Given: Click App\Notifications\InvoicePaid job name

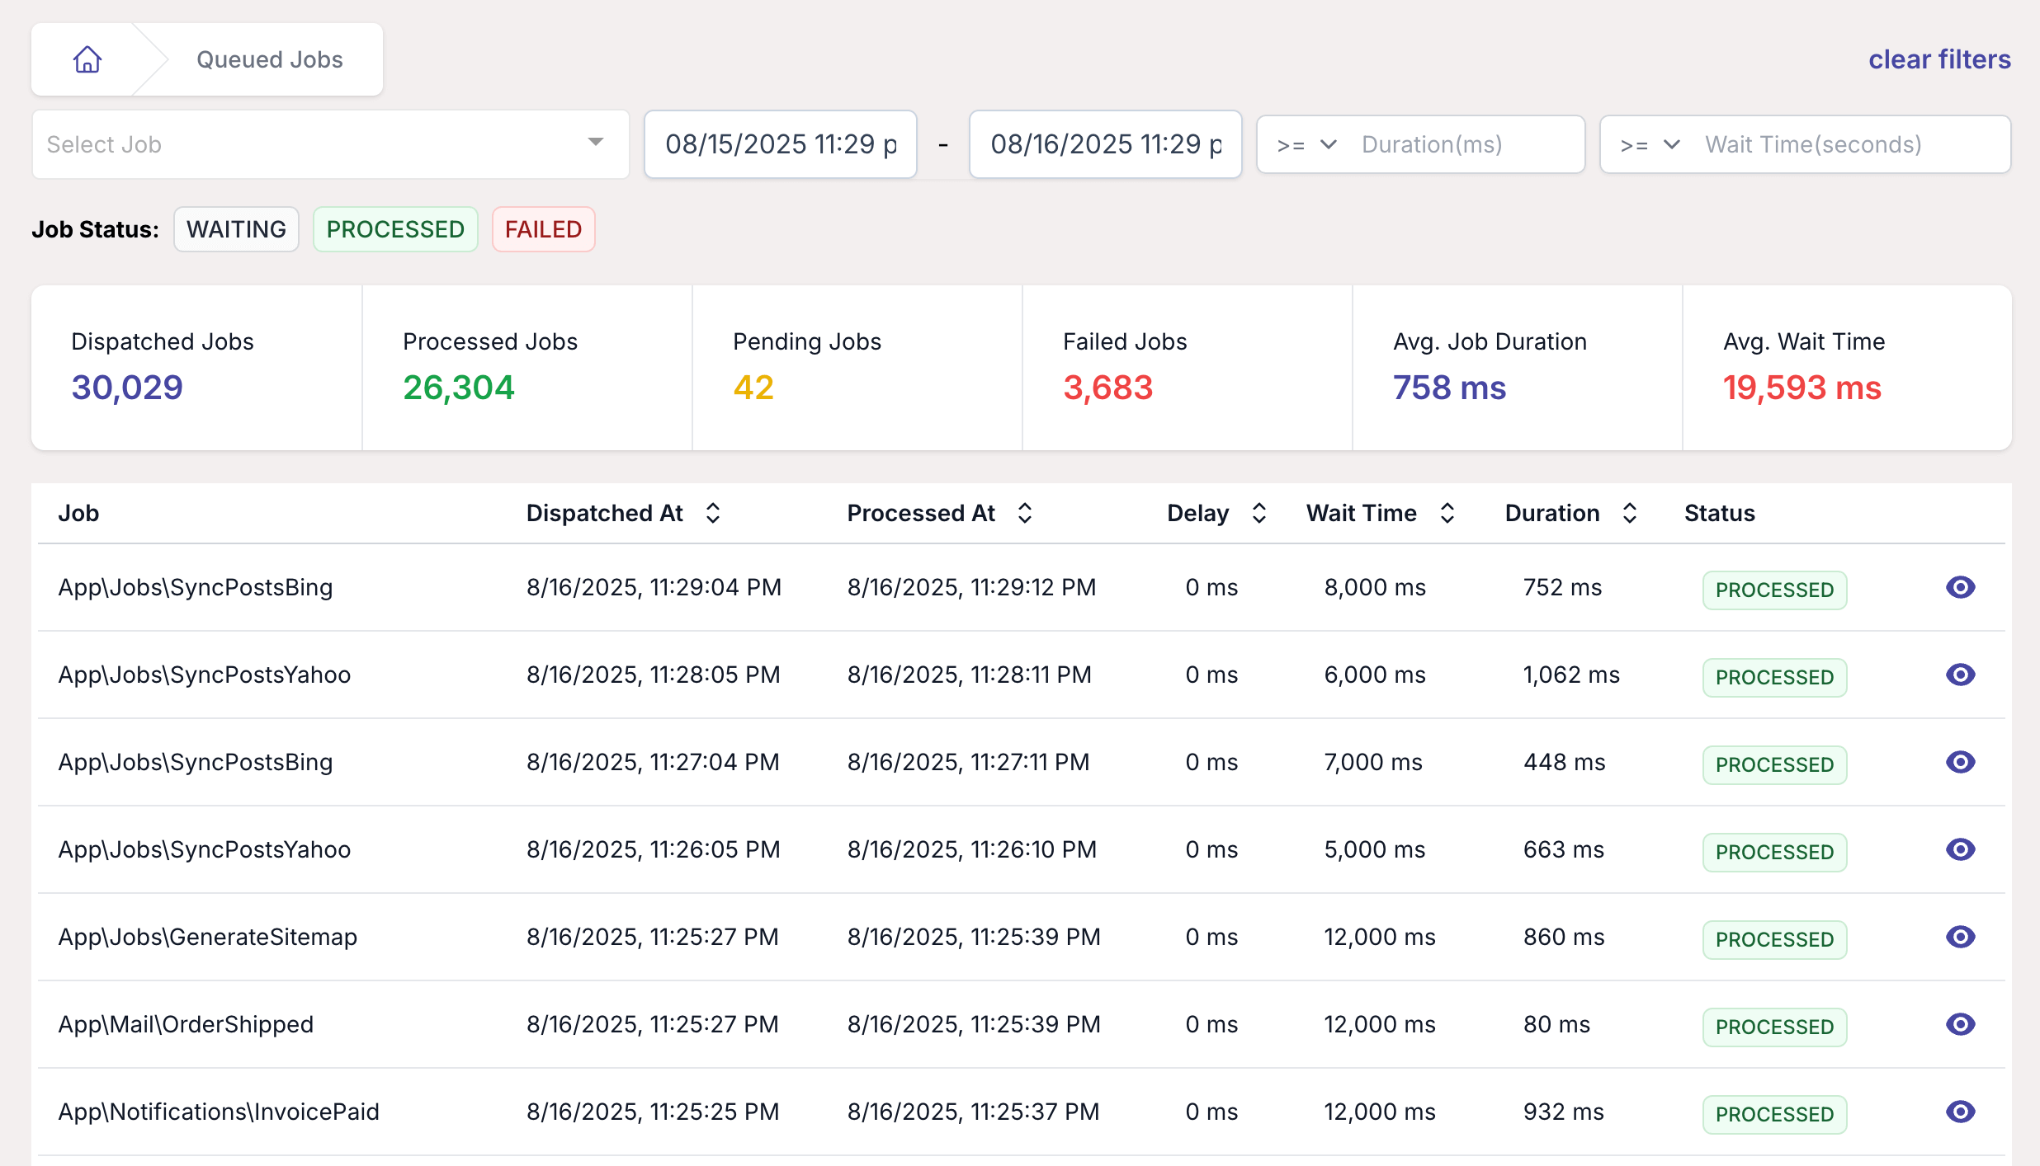Looking at the screenshot, I should point(219,1112).
